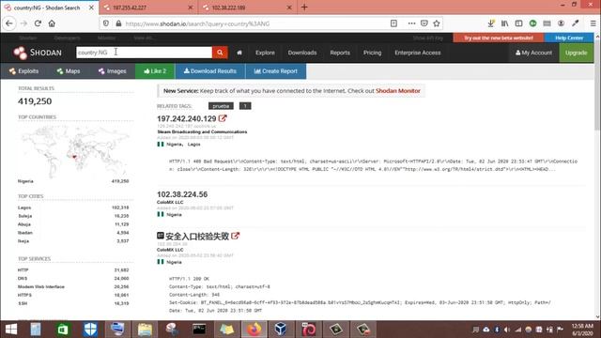Close the 197.255.42.227 tab
The height and width of the screenshot is (338, 601).
click(191, 8)
